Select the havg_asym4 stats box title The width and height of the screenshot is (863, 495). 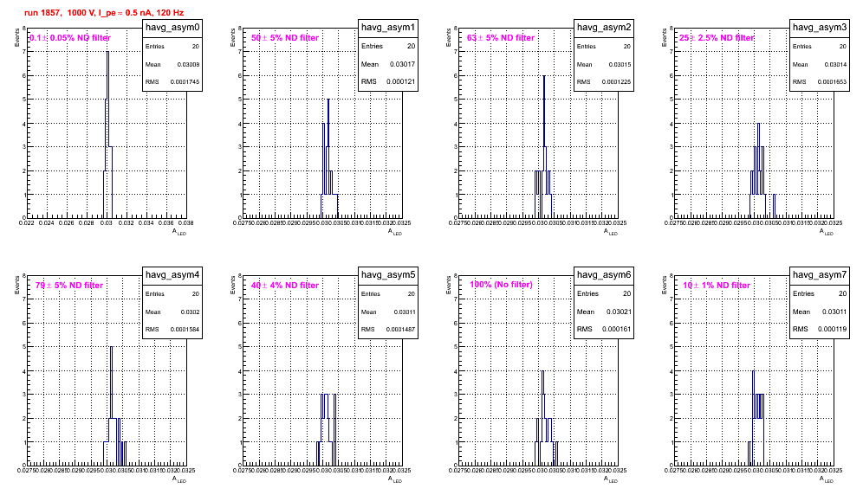click(172, 274)
